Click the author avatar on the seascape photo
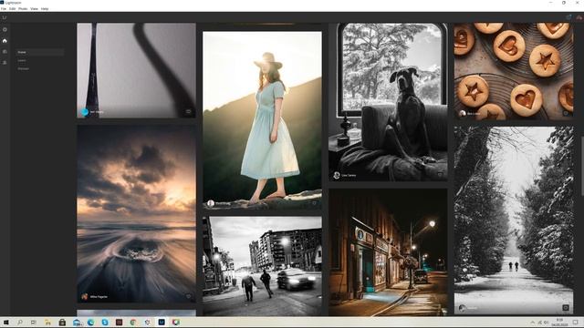 point(85,296)
